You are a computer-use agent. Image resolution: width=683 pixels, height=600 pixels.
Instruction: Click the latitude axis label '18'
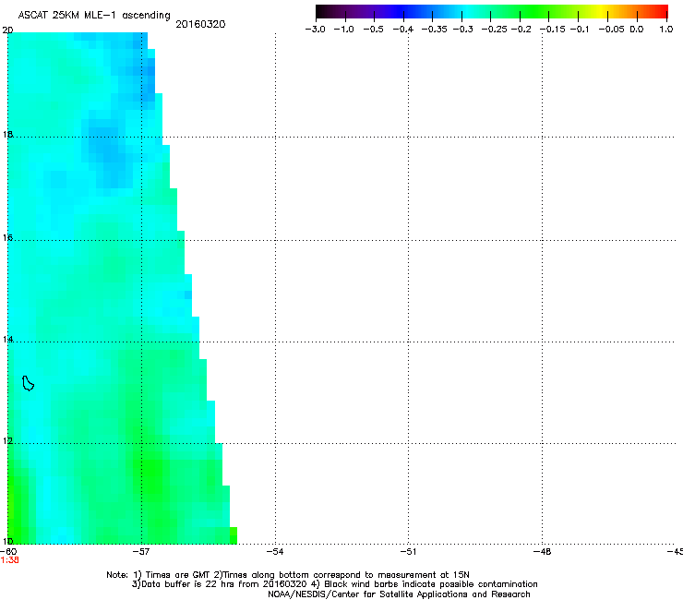pos(7,134)
